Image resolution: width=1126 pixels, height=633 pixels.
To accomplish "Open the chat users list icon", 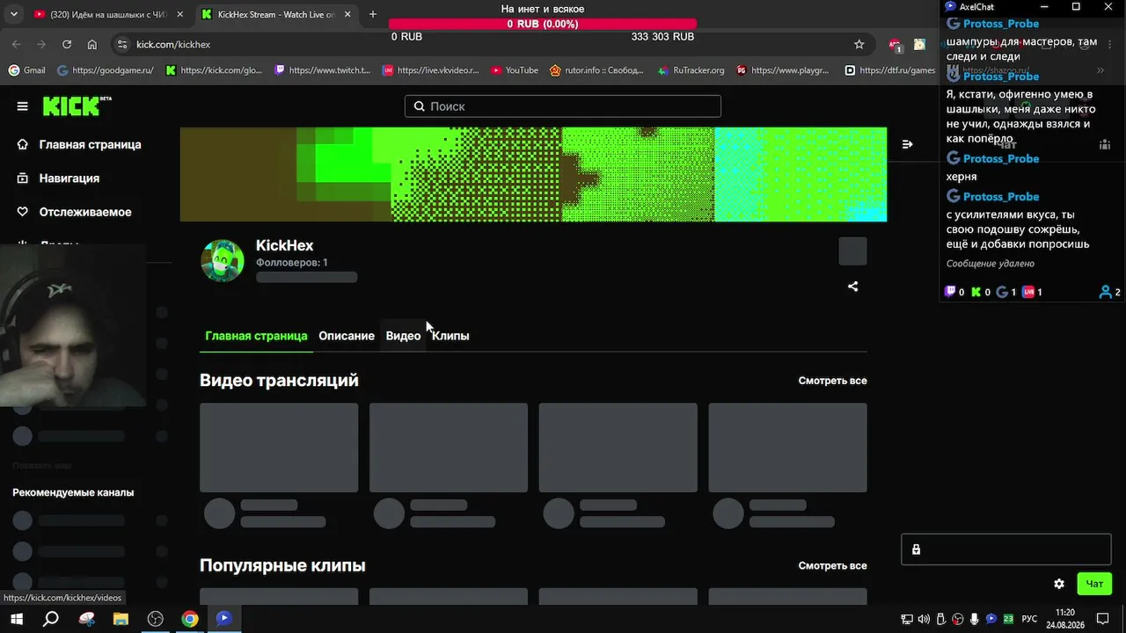I will click(x=1105, y=144).
